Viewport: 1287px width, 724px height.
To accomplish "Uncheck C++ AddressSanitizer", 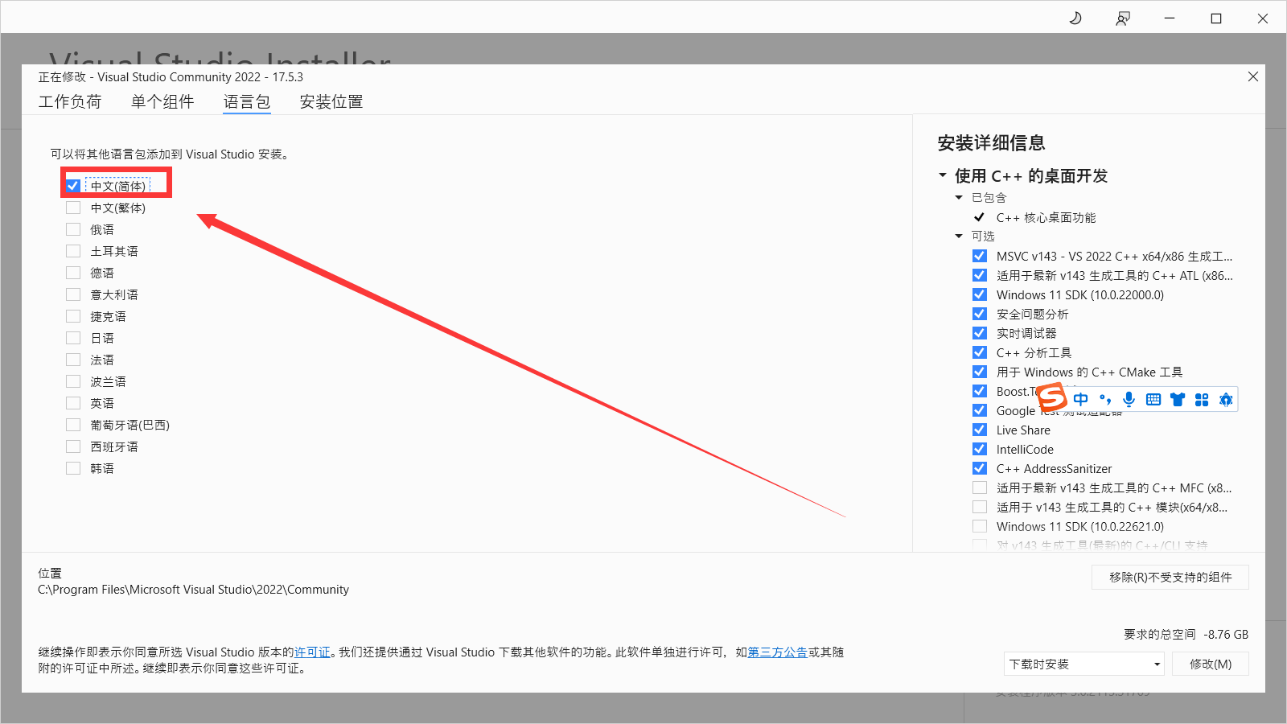I will [x=980, y=468].
